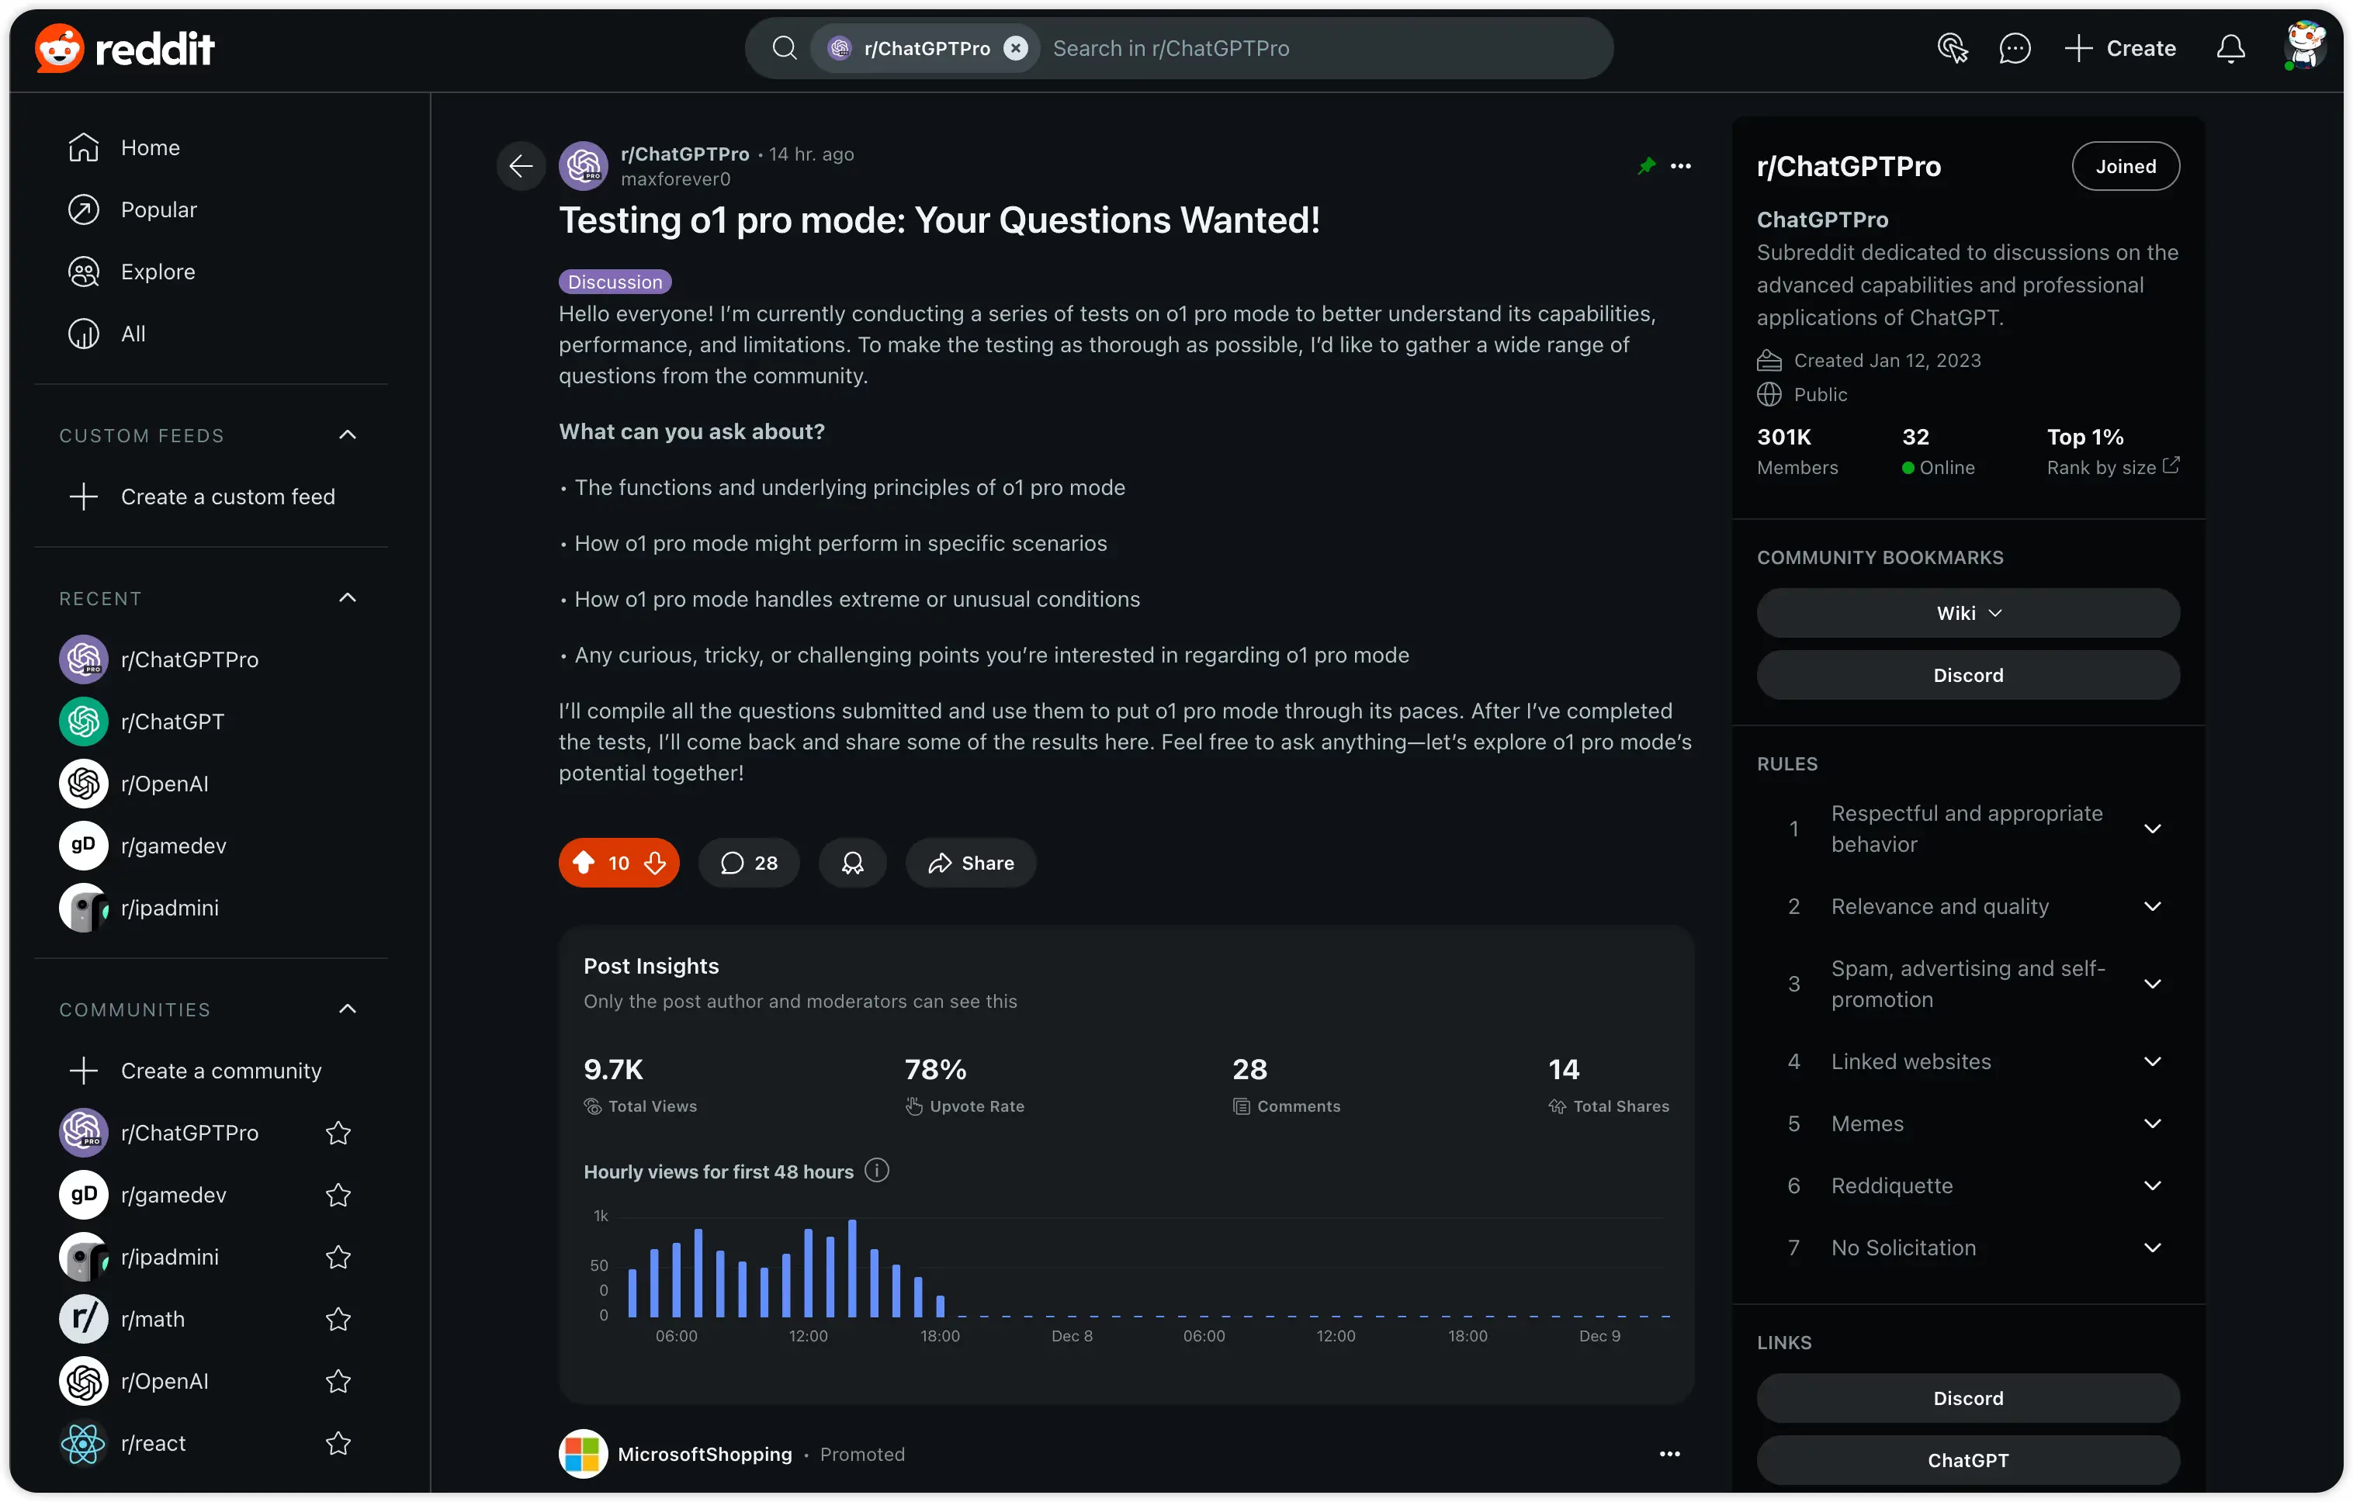Collapse the Custom Feeds section
Screen dimensions: 2353x1502
(347, 434)
